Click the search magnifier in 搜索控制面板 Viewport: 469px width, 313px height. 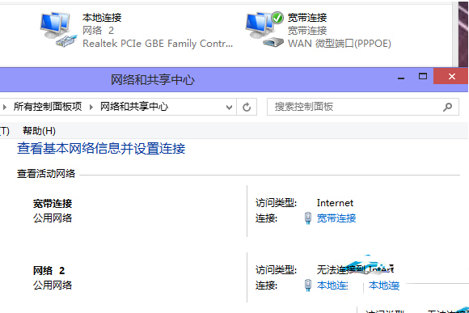(447, 107)
